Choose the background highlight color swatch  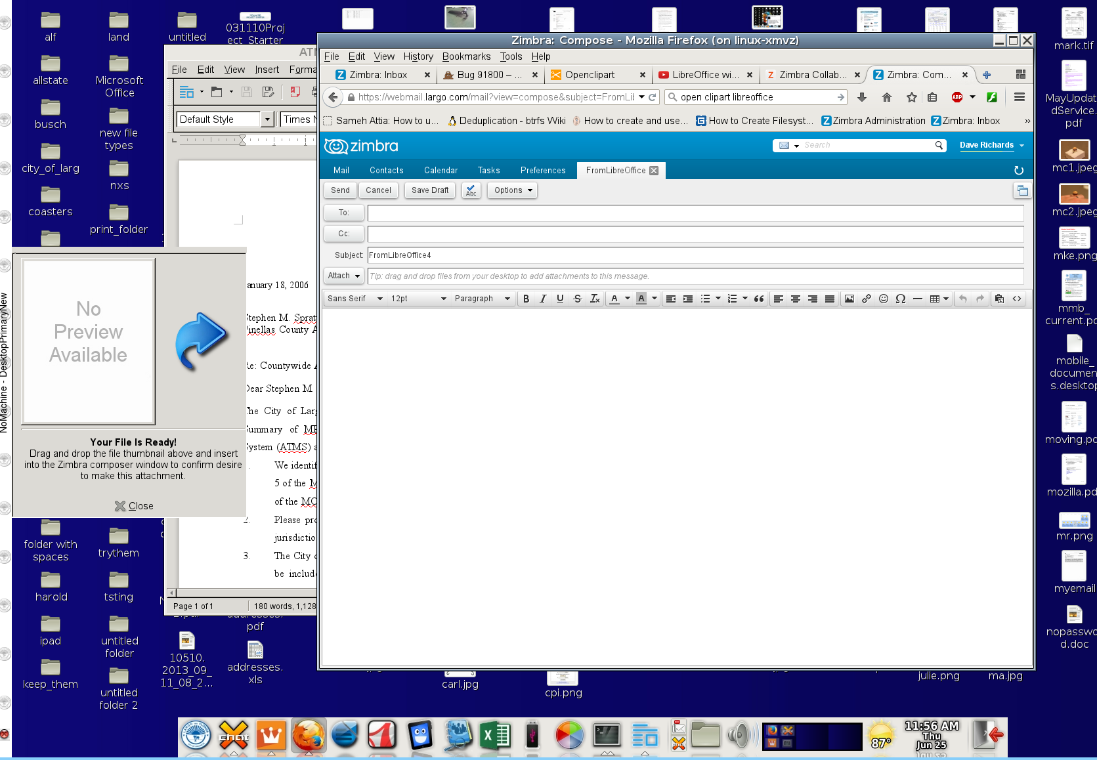click(641, 299)
